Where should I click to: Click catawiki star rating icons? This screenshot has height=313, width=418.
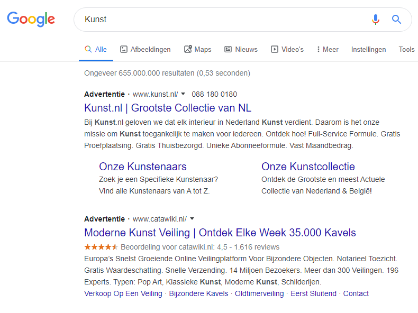101,247
